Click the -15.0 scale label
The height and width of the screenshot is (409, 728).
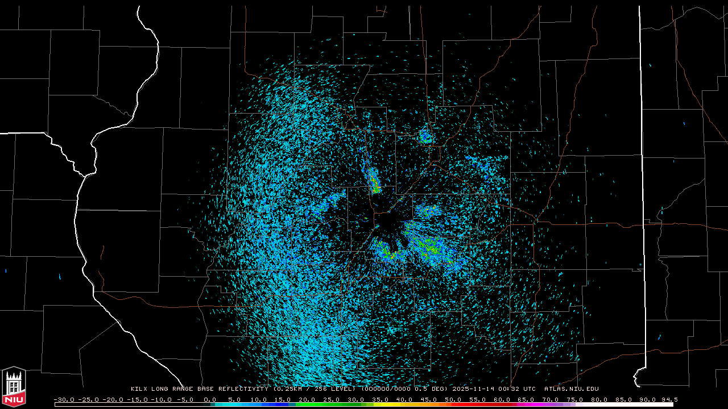[136, 399]
